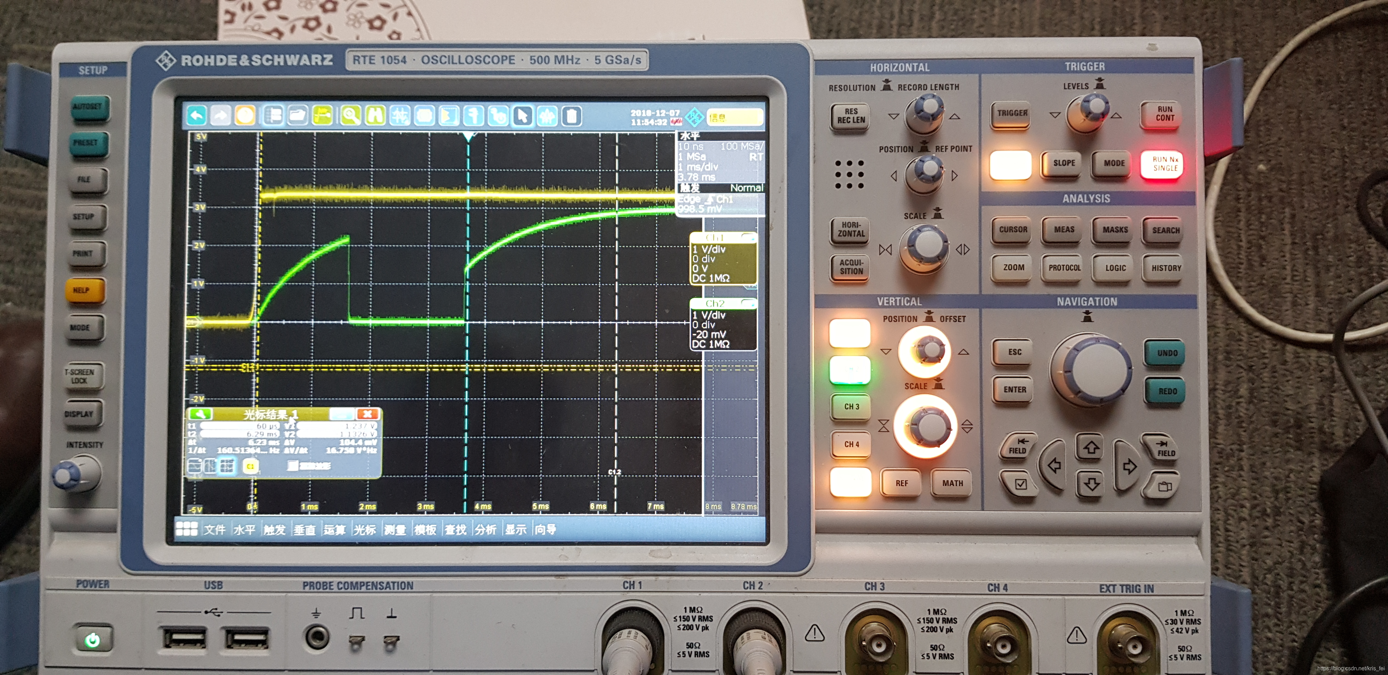Push the green PRESET hardware button
Screen dimensions: 1388x675
pyautogui.click(x=88, y=144)
